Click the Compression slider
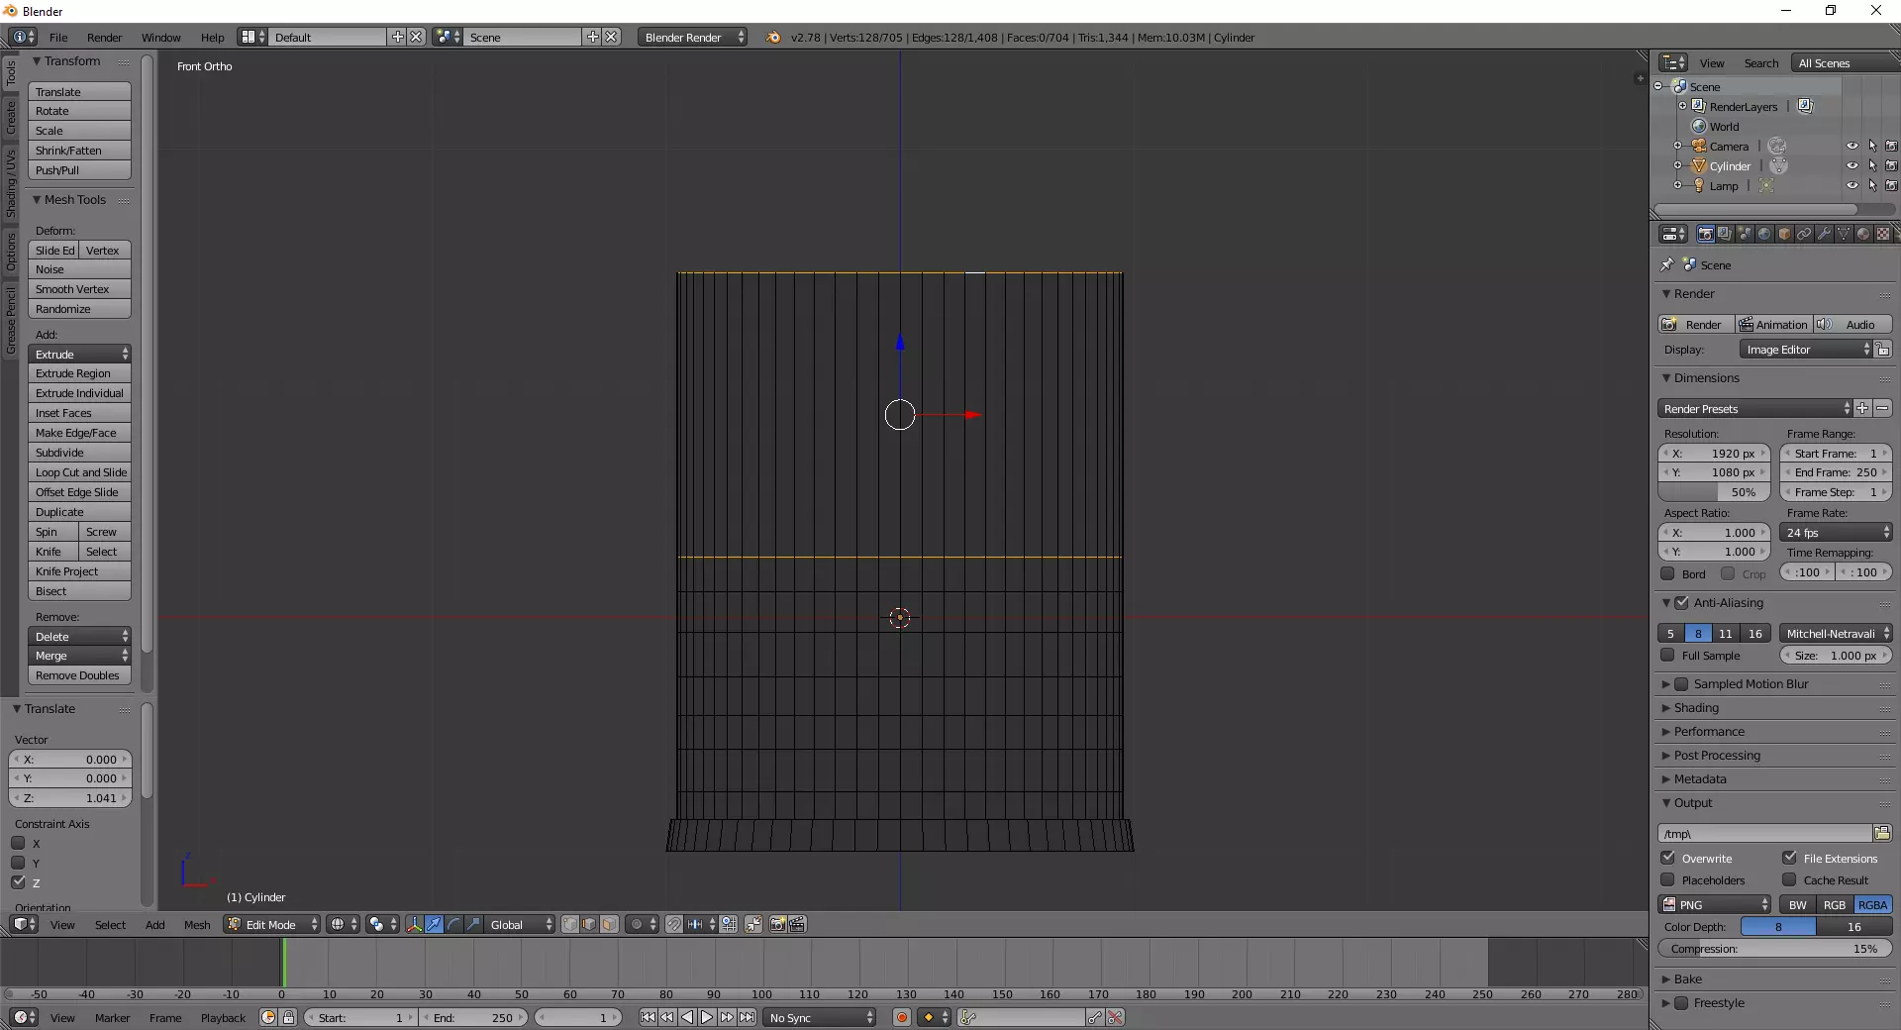This screenshot has width=1901, height=1030. pyautogui.click(x=1774, y=949)
